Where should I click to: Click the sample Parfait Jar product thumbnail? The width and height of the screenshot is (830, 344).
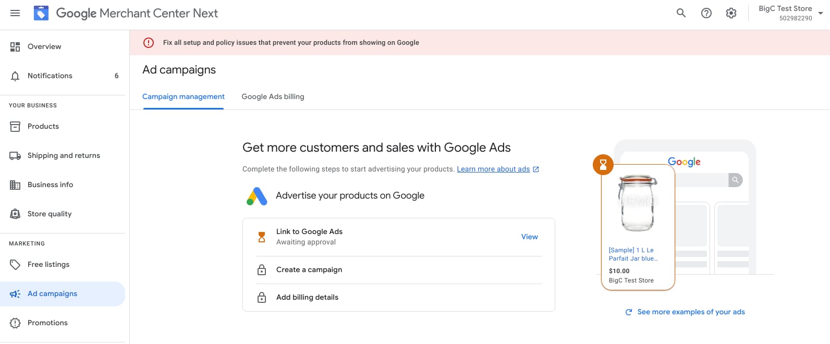[x=638, y=203]
